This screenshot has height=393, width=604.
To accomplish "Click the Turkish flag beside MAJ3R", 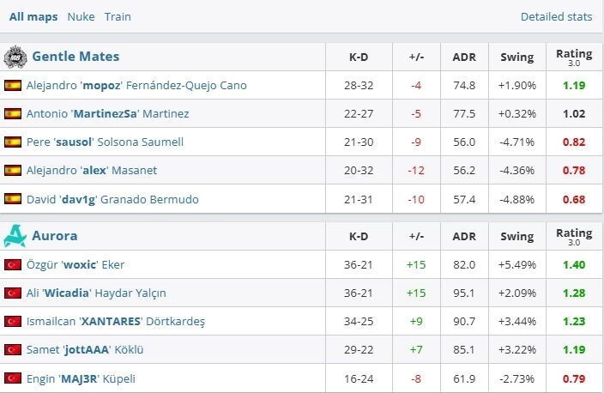I will [13, 378].
